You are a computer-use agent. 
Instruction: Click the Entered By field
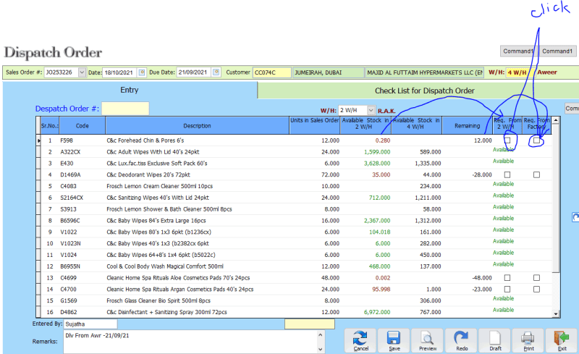coord(90,324)
